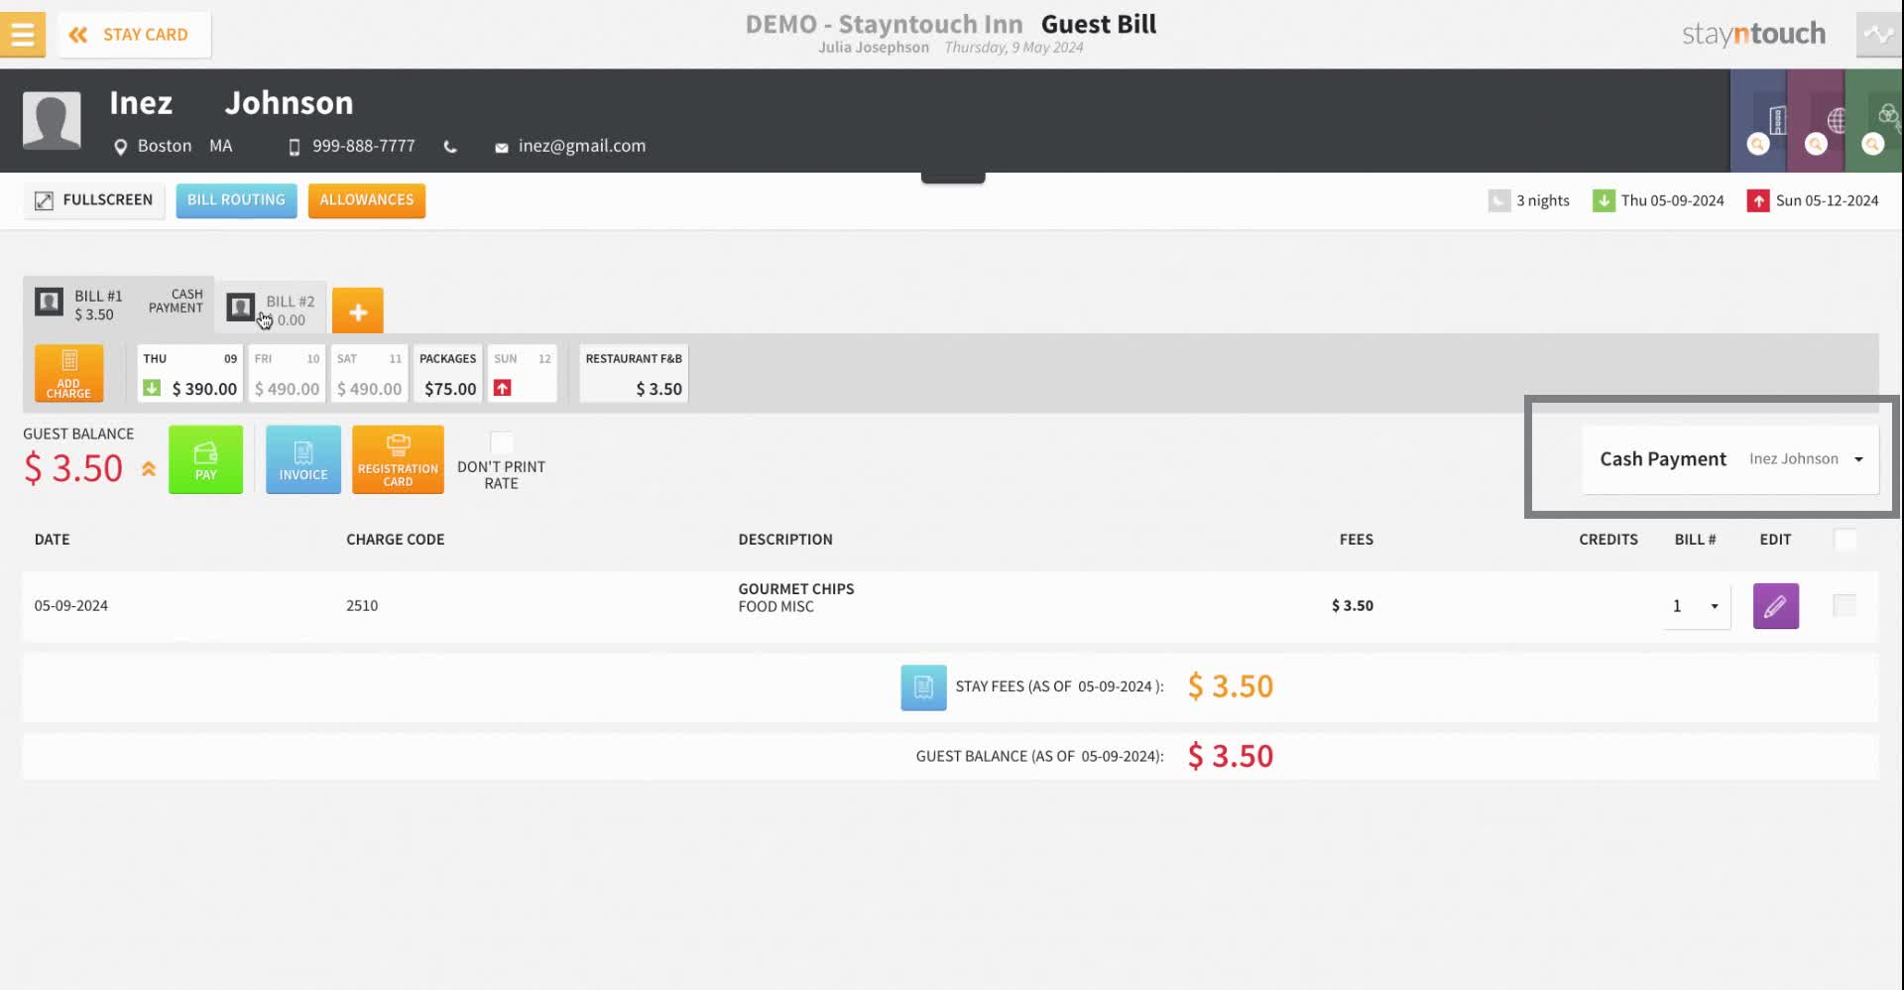The height and width of the screenshot is (990, 1904).
Task: Click the envelope email icon
Action: point(502,148)
